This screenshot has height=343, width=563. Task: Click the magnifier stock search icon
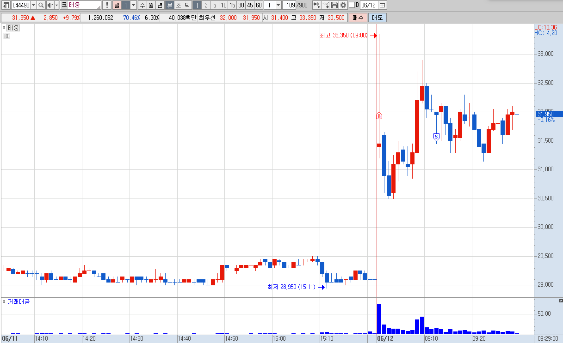coord(41,5)
